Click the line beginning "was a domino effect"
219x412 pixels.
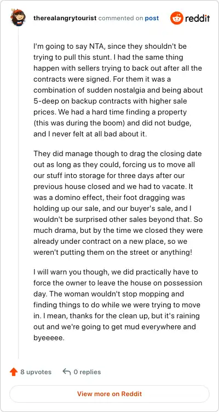click(109, 197)
